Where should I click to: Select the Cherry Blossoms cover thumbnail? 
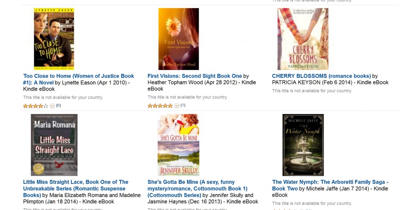click(303, 39)
